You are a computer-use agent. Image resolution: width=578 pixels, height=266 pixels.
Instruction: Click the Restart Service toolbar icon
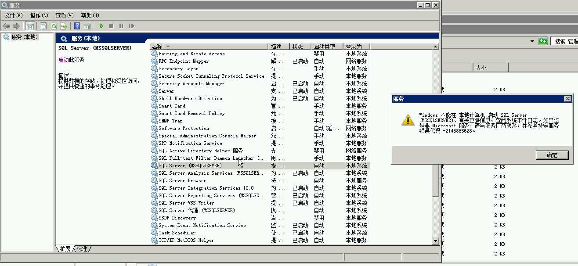(131, 26)
